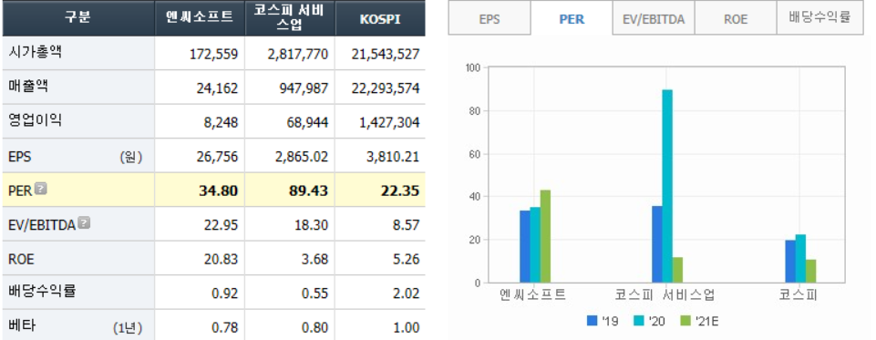Click the 시가총액 value 2,817,770
The height and width of the screenshot is (340, 876).
pyautogui.click(x=298, y=55)
